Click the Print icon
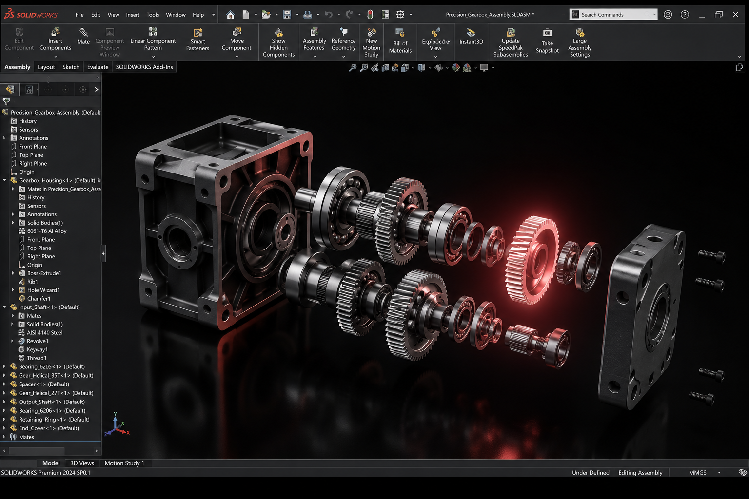 tap(308, 15)
